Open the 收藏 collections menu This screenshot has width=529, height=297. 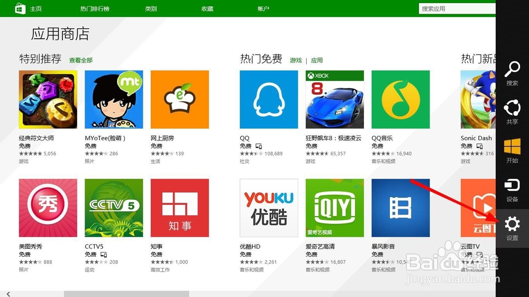coord(207,9)
